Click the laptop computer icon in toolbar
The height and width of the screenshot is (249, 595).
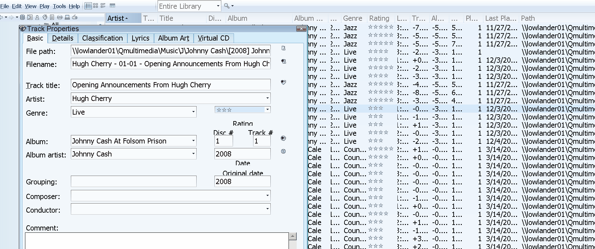(67, 17)
